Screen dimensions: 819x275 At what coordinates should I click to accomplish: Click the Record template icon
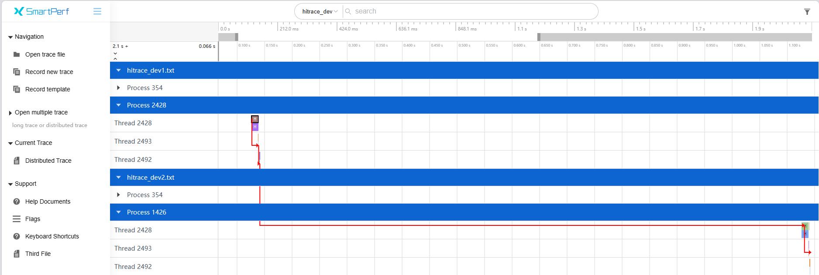(17, 89)
